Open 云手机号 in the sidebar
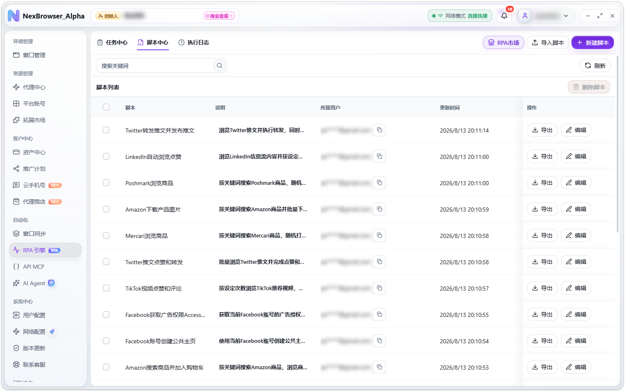Image resolution: width=625 pixels, height=391 pixels. [45, 185]
